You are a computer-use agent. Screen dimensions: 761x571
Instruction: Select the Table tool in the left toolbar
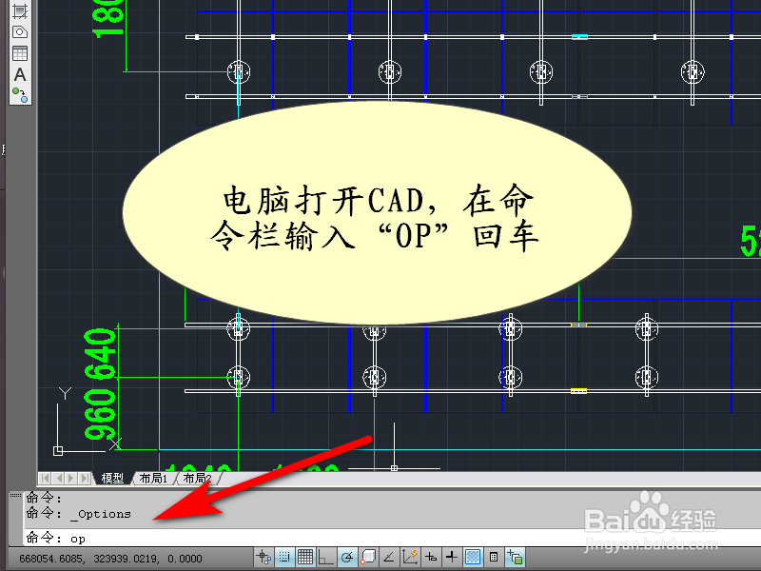pos(19,52)
